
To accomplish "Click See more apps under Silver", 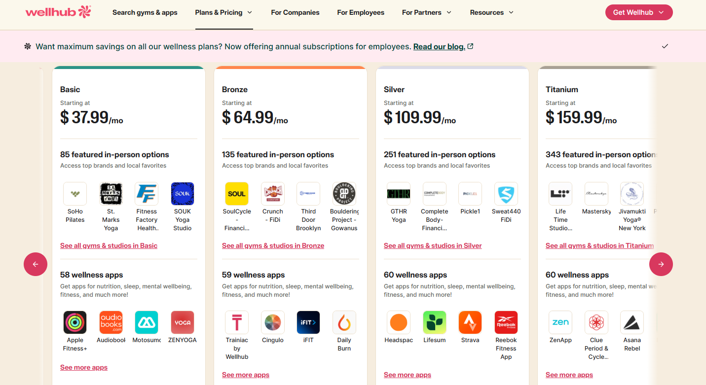I will coord(408,375).
